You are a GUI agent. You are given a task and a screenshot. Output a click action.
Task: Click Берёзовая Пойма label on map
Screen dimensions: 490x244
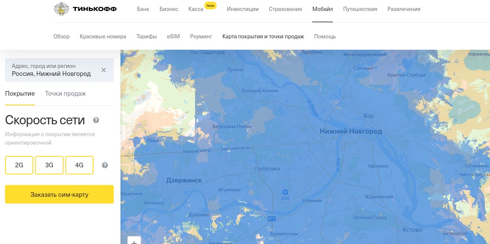pyautogui.click(x=232, y=126)
